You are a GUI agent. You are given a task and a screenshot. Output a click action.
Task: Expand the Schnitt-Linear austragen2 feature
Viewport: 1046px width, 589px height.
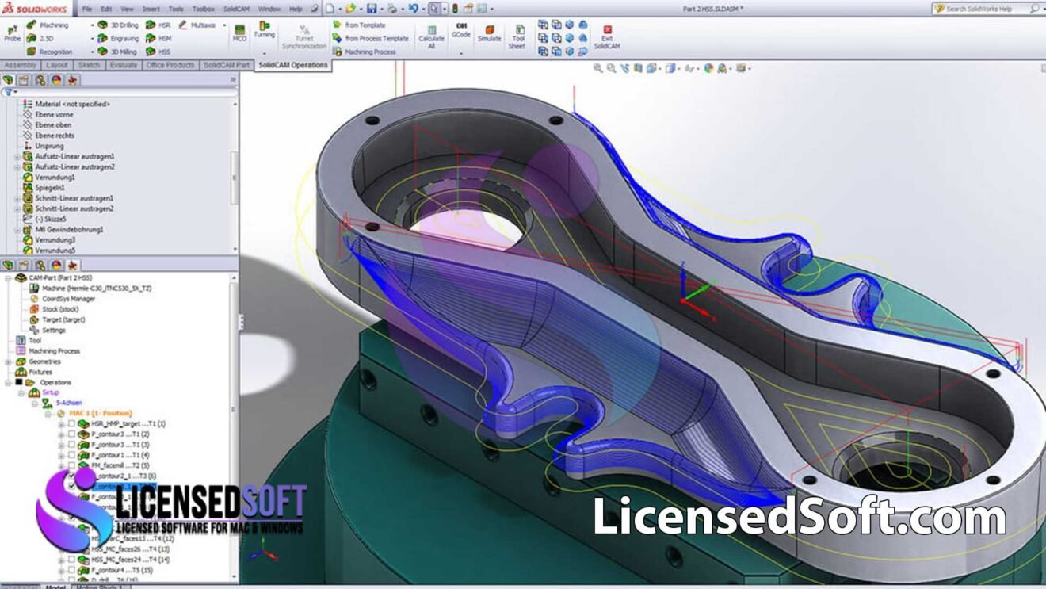tap(17, 208)
